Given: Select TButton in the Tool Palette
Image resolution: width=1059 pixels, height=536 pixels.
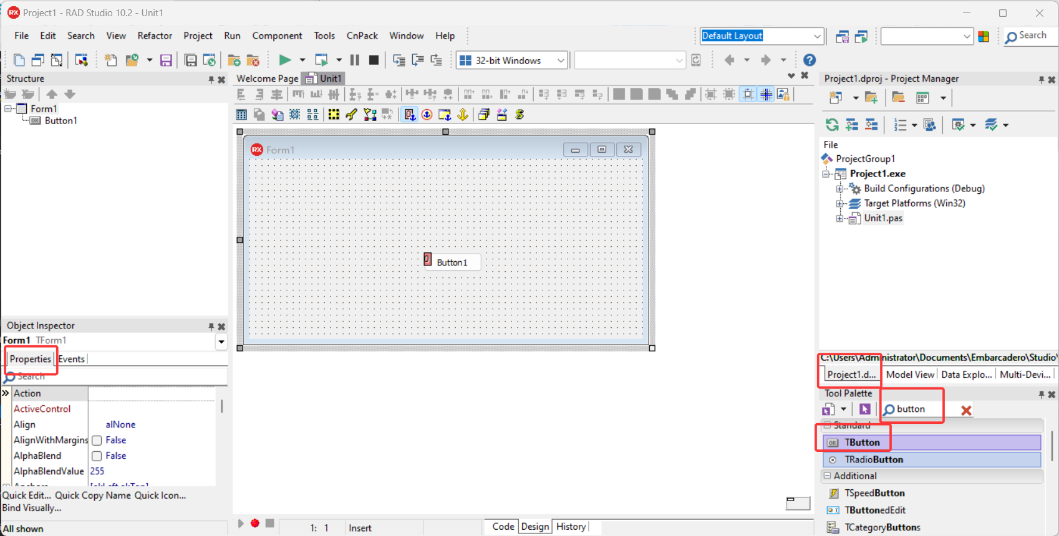Looking at the screenshot, I should click(932, 443).
